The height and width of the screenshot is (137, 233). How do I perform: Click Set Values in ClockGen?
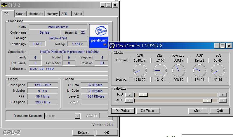click(x=148, y=111)
